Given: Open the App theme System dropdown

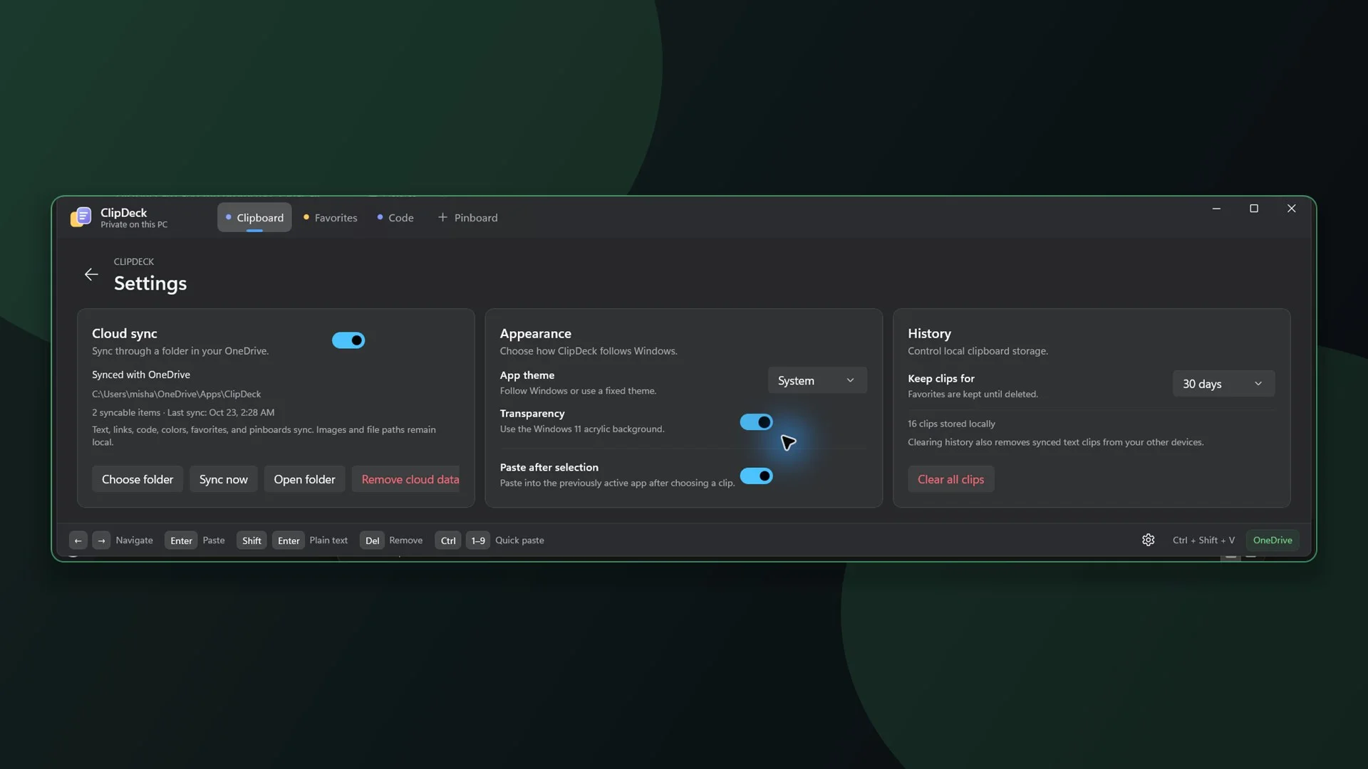Looking at the screenshot, I should click(817, 380).
